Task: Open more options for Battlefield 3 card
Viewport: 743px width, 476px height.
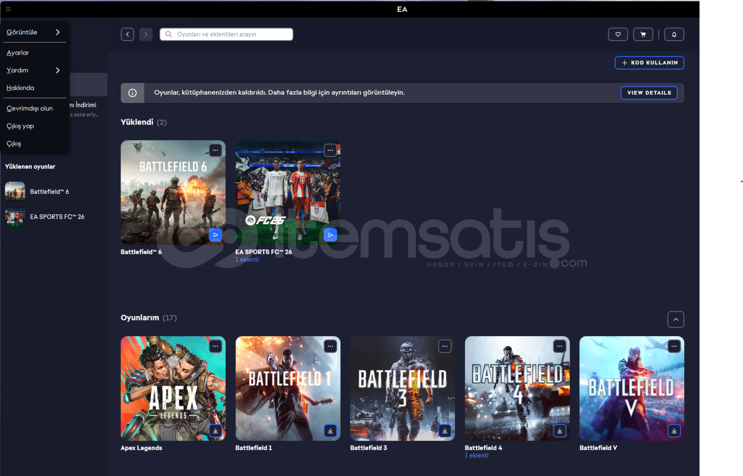Action: point(445,346)
